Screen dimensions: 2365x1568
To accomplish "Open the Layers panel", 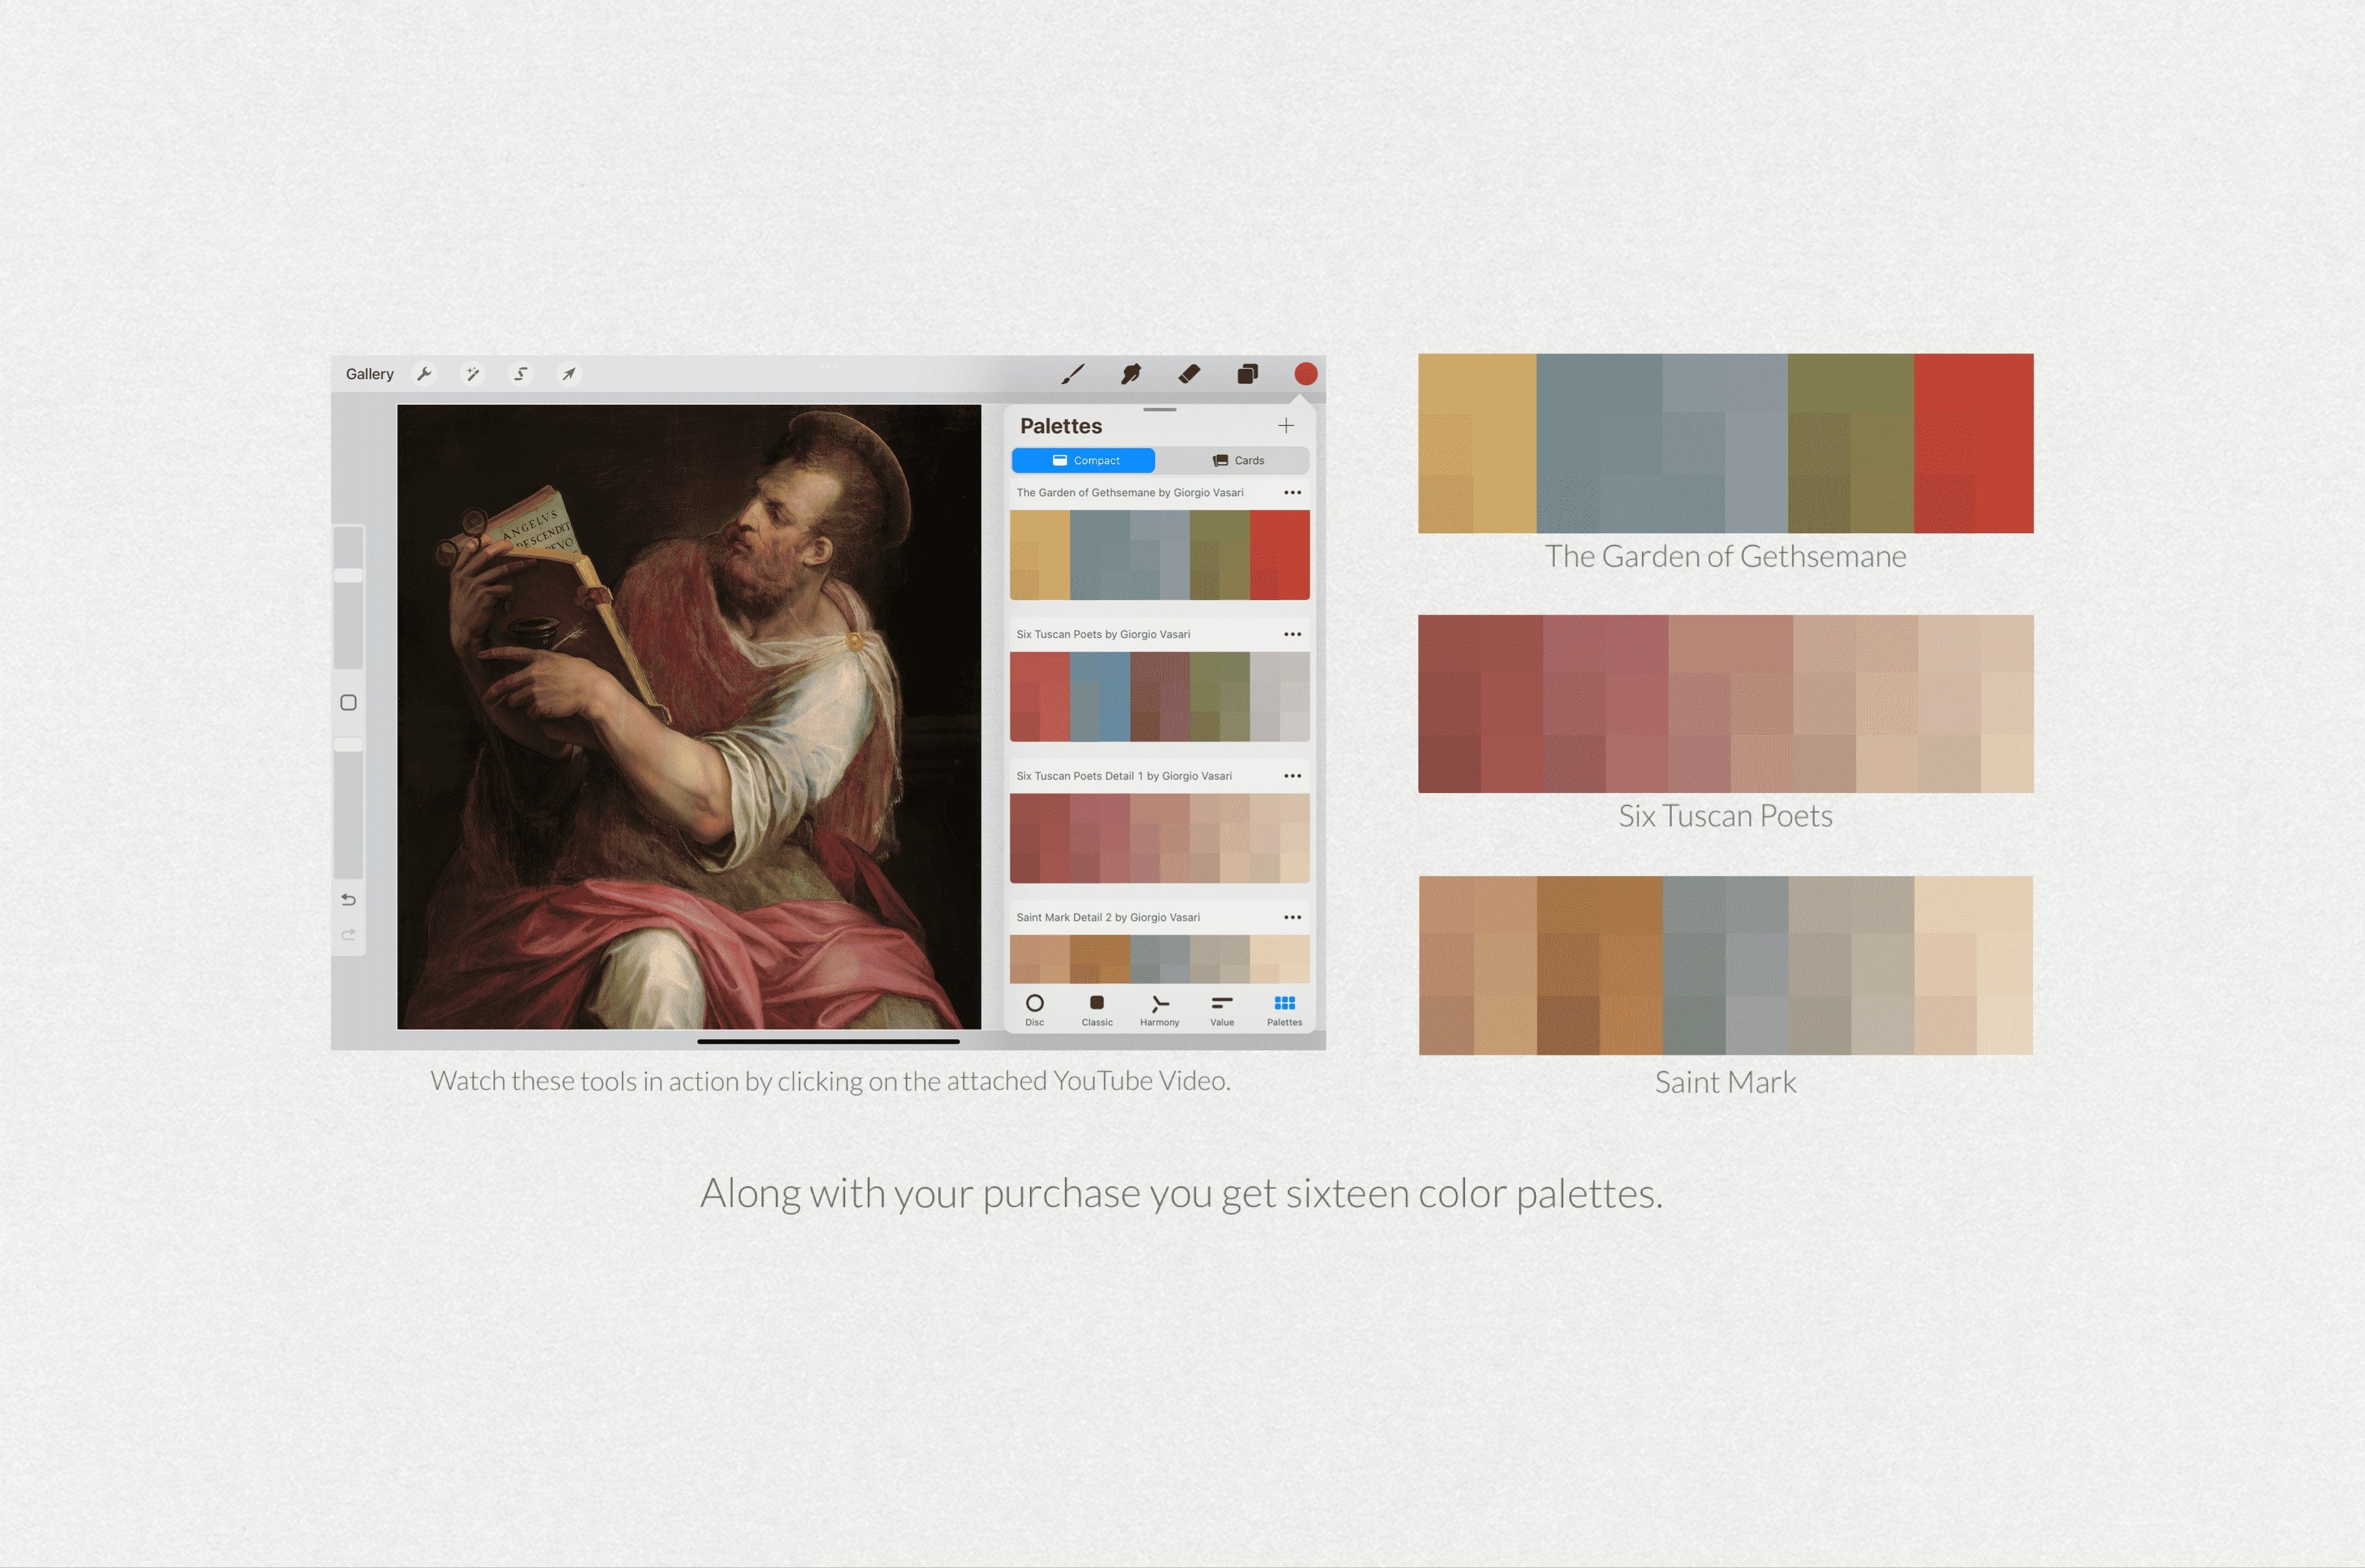I will 1247,374.
